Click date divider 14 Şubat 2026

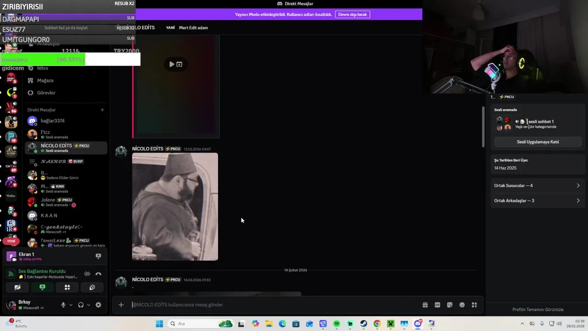(295, 270)
